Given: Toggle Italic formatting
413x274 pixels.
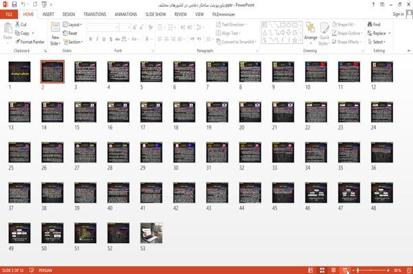Looking at the screenshot, I should click(97, 39).
